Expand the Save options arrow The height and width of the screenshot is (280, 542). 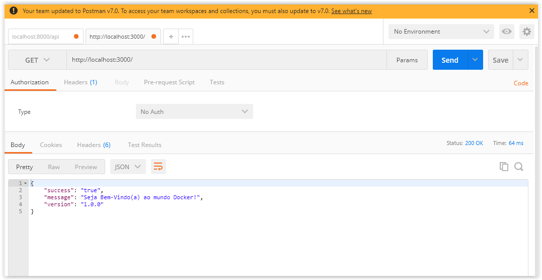coord(520,60)
